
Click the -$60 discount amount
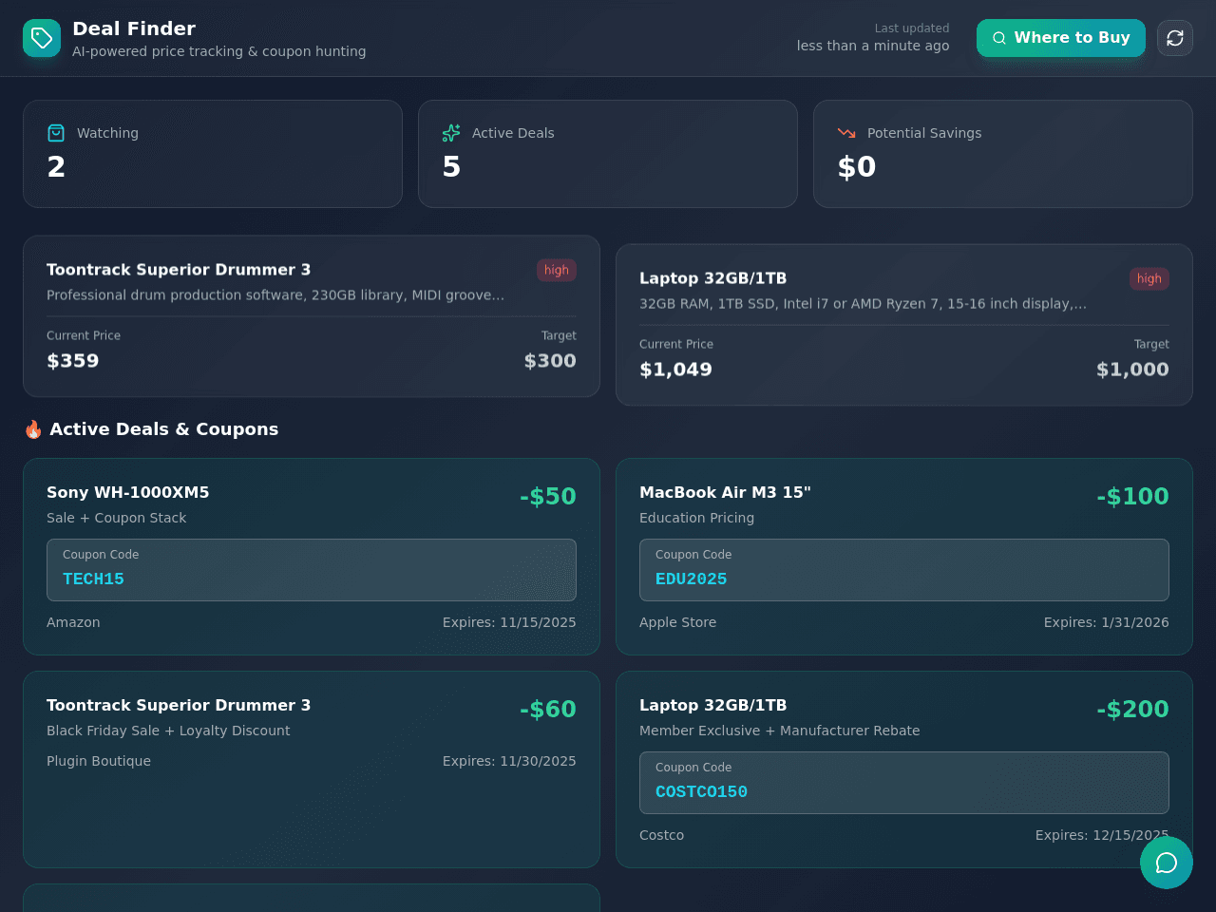click(548, 709)
